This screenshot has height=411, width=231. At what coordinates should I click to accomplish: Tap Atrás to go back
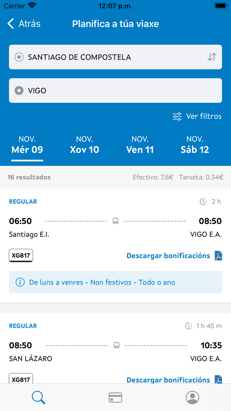pyautogui.click(x=28, y=23)
